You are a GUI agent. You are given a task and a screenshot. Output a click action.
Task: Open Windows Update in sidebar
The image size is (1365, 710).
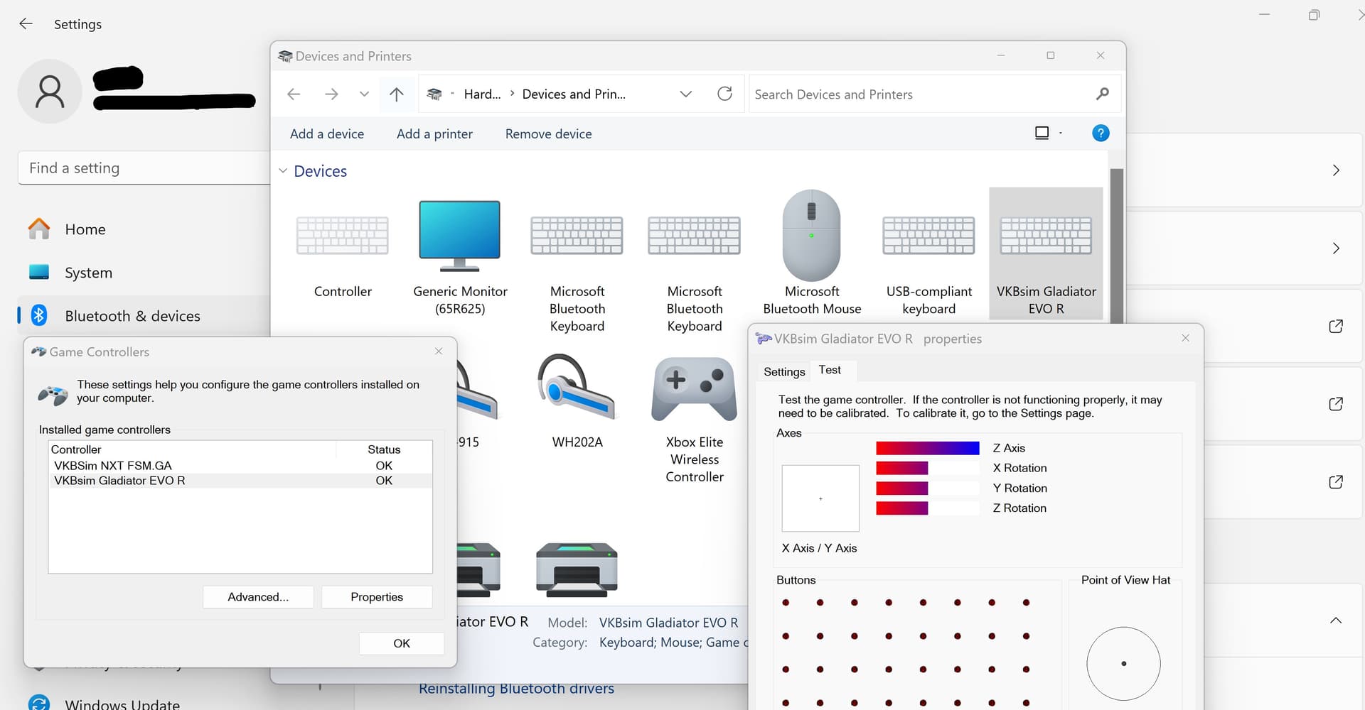(x=122, y=704)
